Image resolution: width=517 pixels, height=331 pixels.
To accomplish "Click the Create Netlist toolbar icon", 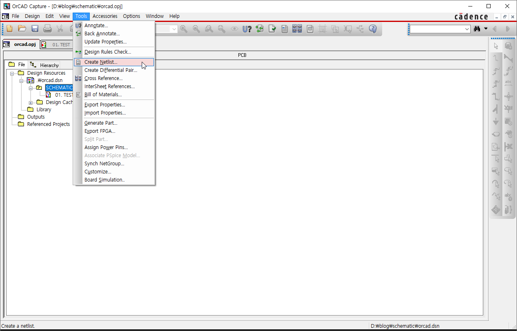I will pyautogui.click(x=285, y=29).
